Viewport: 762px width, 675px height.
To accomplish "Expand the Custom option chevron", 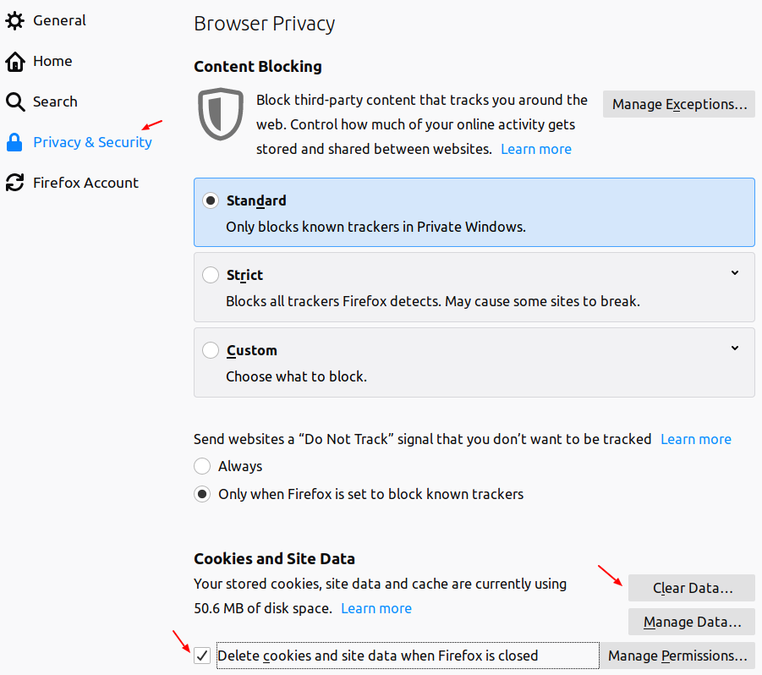I will coord(735,348).
